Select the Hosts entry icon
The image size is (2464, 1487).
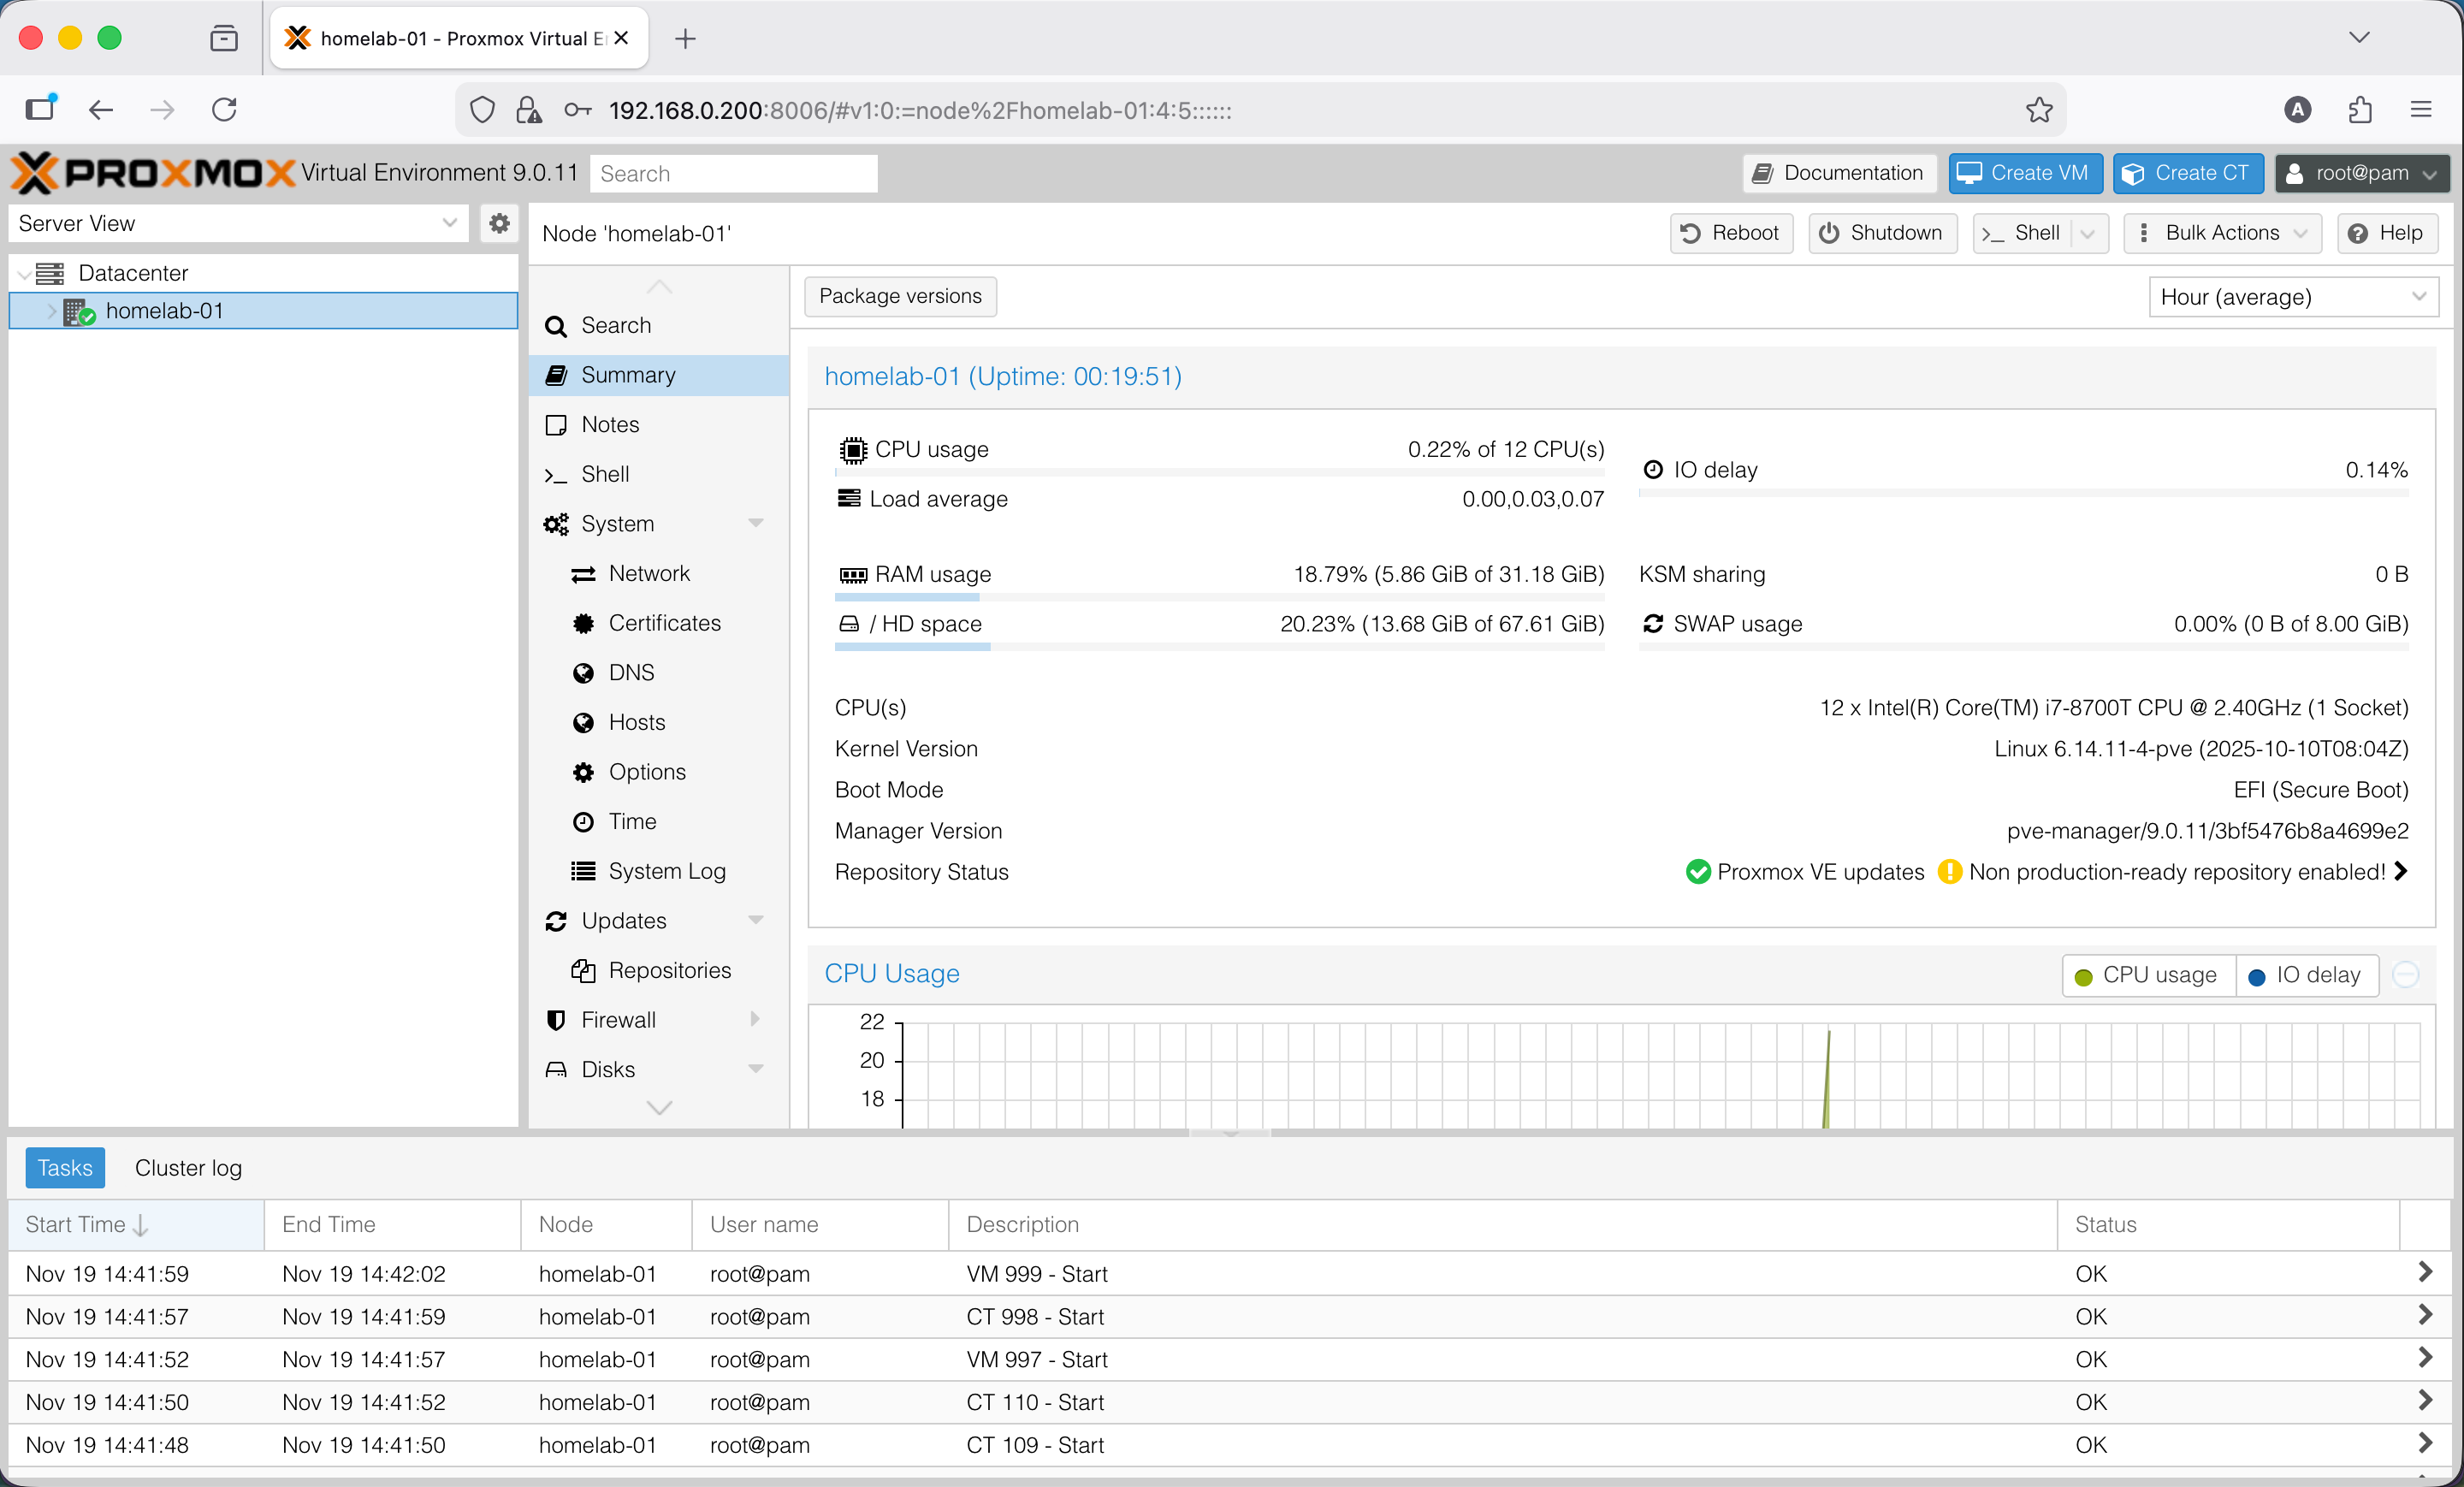pyautogui.click(x=585, y=721)
